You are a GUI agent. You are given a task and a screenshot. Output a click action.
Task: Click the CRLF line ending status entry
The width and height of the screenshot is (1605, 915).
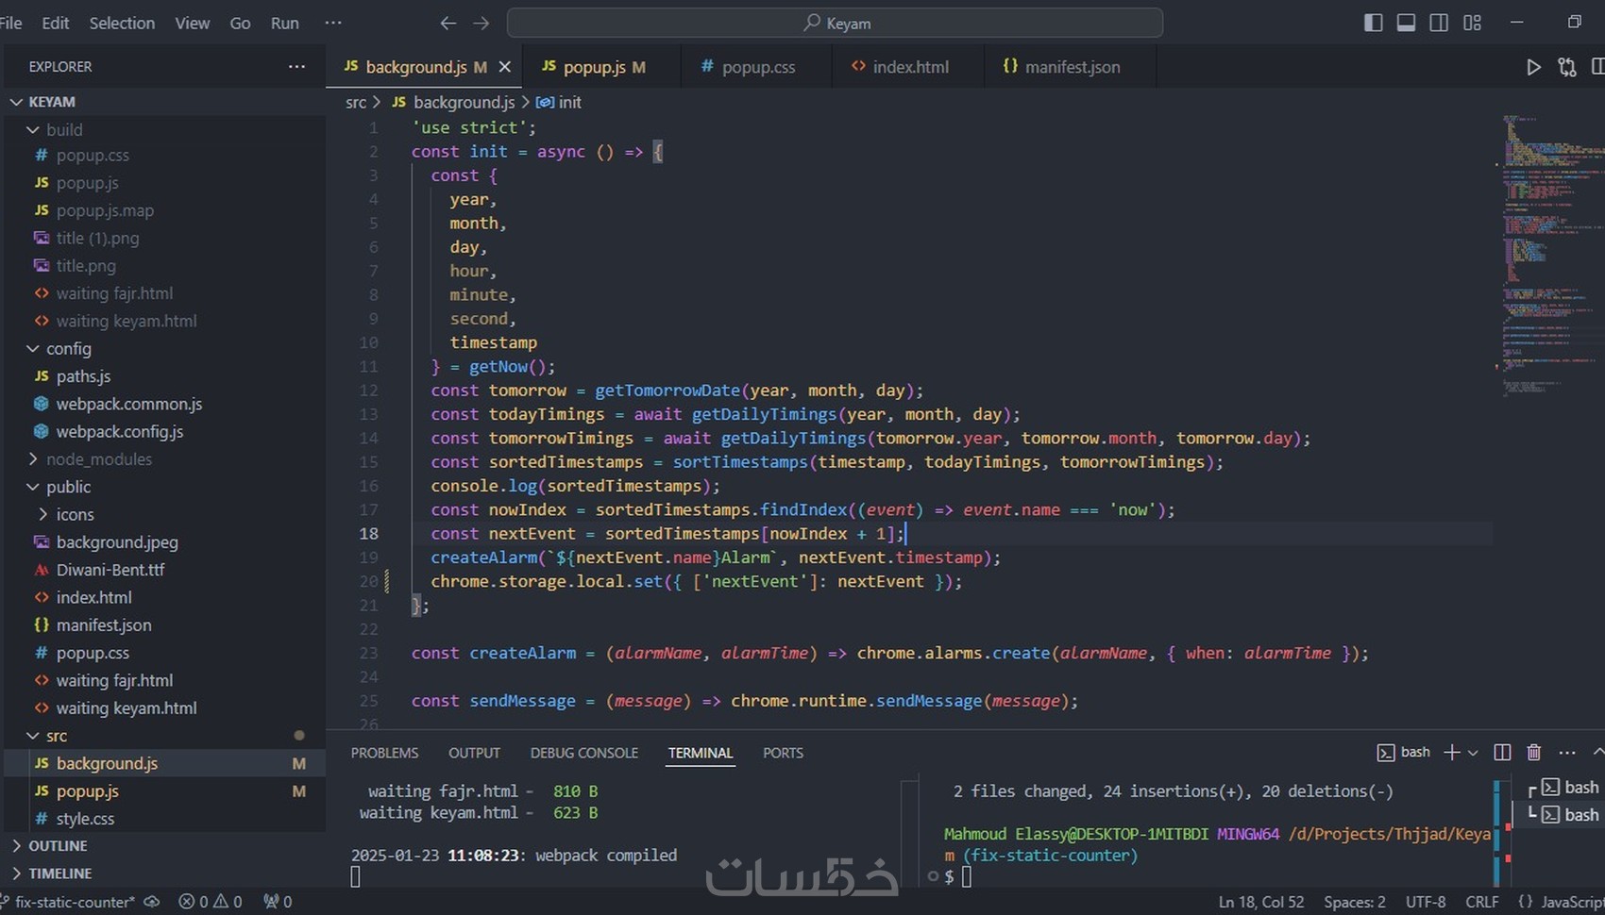[1481, 902]
